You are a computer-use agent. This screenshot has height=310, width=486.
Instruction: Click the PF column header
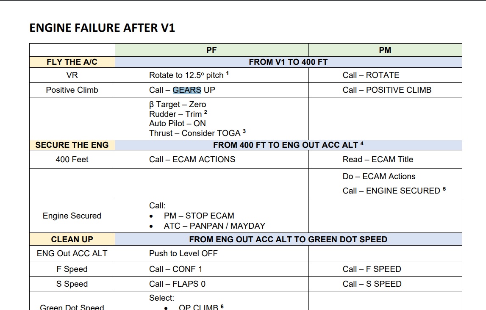pyautogui.click(x=211, y=50)
